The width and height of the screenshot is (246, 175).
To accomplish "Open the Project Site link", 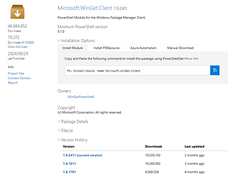I will tap(16, 74).
